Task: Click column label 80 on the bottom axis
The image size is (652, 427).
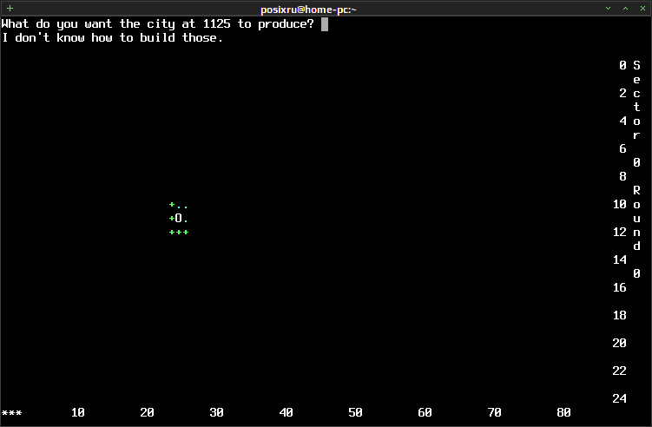Action: click(563, 412)
